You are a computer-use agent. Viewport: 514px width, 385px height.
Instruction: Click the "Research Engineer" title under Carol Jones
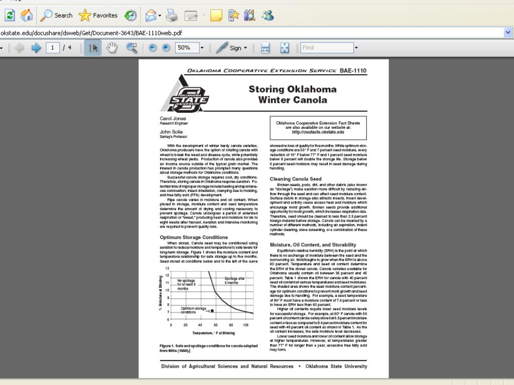coord(174,123)
